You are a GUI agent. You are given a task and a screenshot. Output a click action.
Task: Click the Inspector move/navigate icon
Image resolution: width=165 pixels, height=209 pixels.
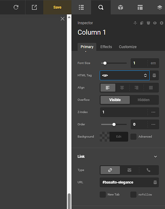tap(135, 23)
